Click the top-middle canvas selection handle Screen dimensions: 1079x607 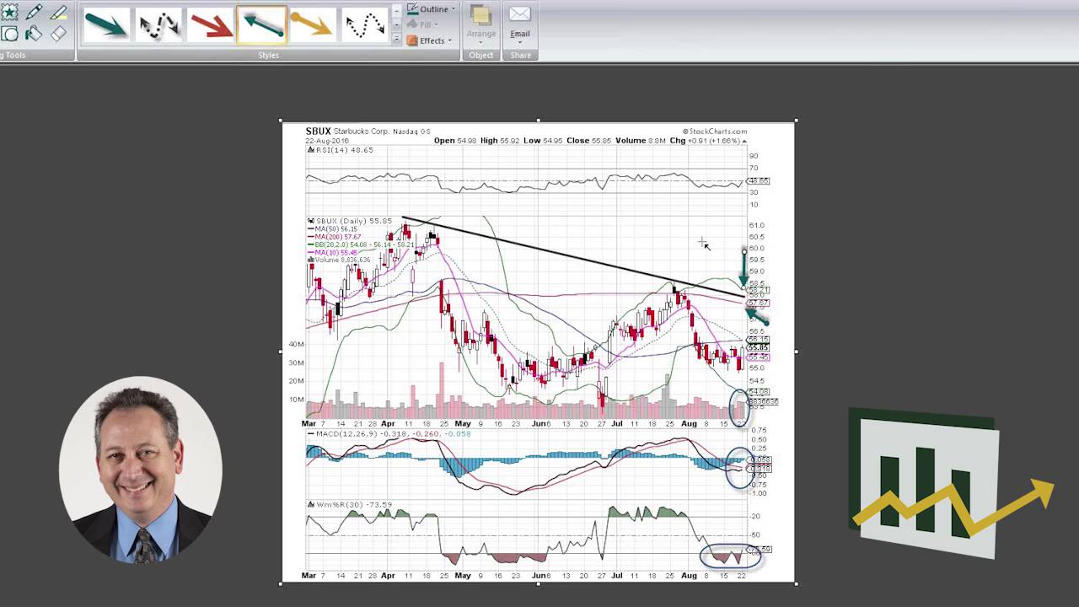tap(539, 121)
